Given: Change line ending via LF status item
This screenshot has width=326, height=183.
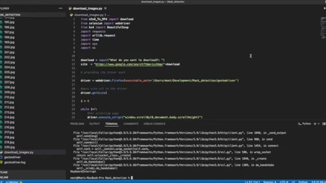Looking at the screenshot, I should pyautogui.click(x=293, y=182).
